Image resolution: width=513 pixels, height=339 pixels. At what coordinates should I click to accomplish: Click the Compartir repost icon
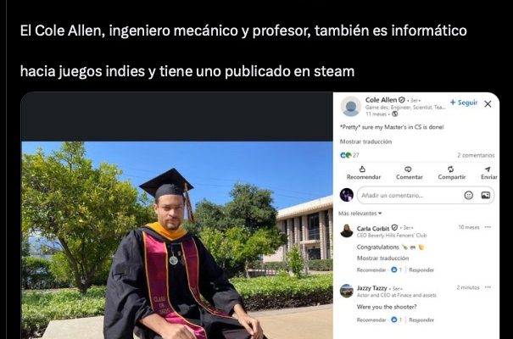[450, 169]
